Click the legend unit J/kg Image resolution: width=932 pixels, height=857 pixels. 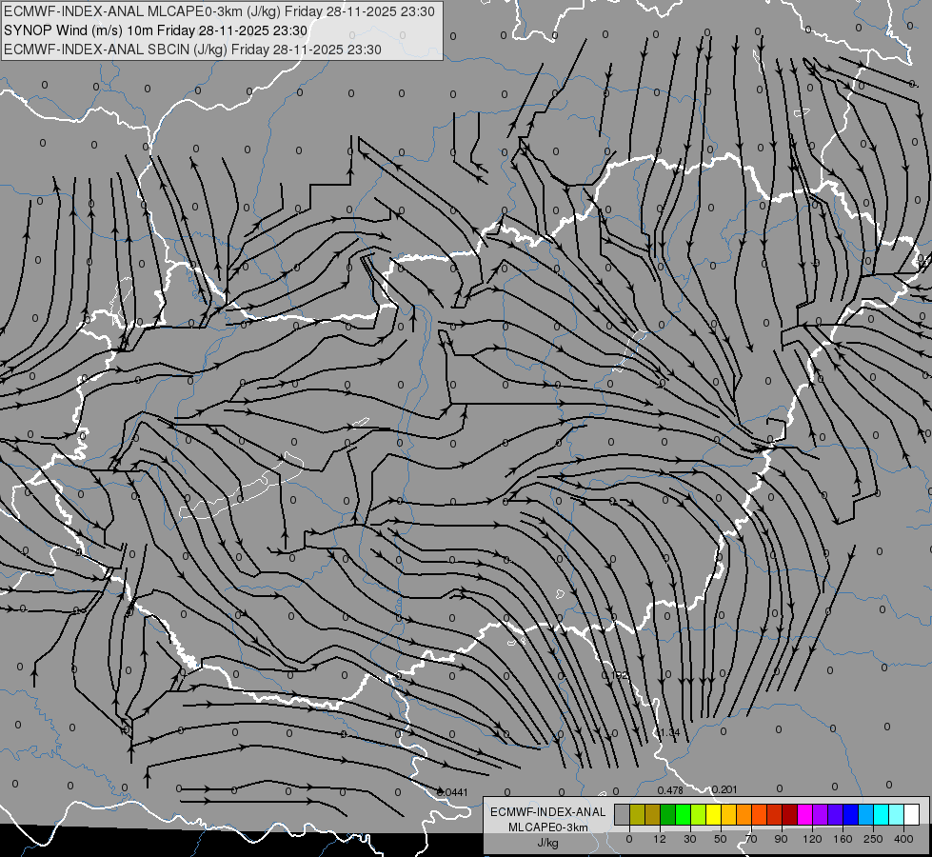click(x=548, y=843)
